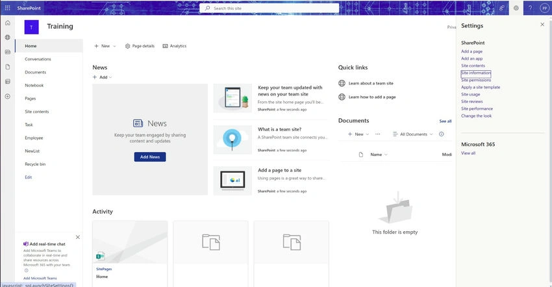This screenshot has height=287, width=552.
Task: Click Add Microsoft Teams link
Action: click(x=40, y=278)
